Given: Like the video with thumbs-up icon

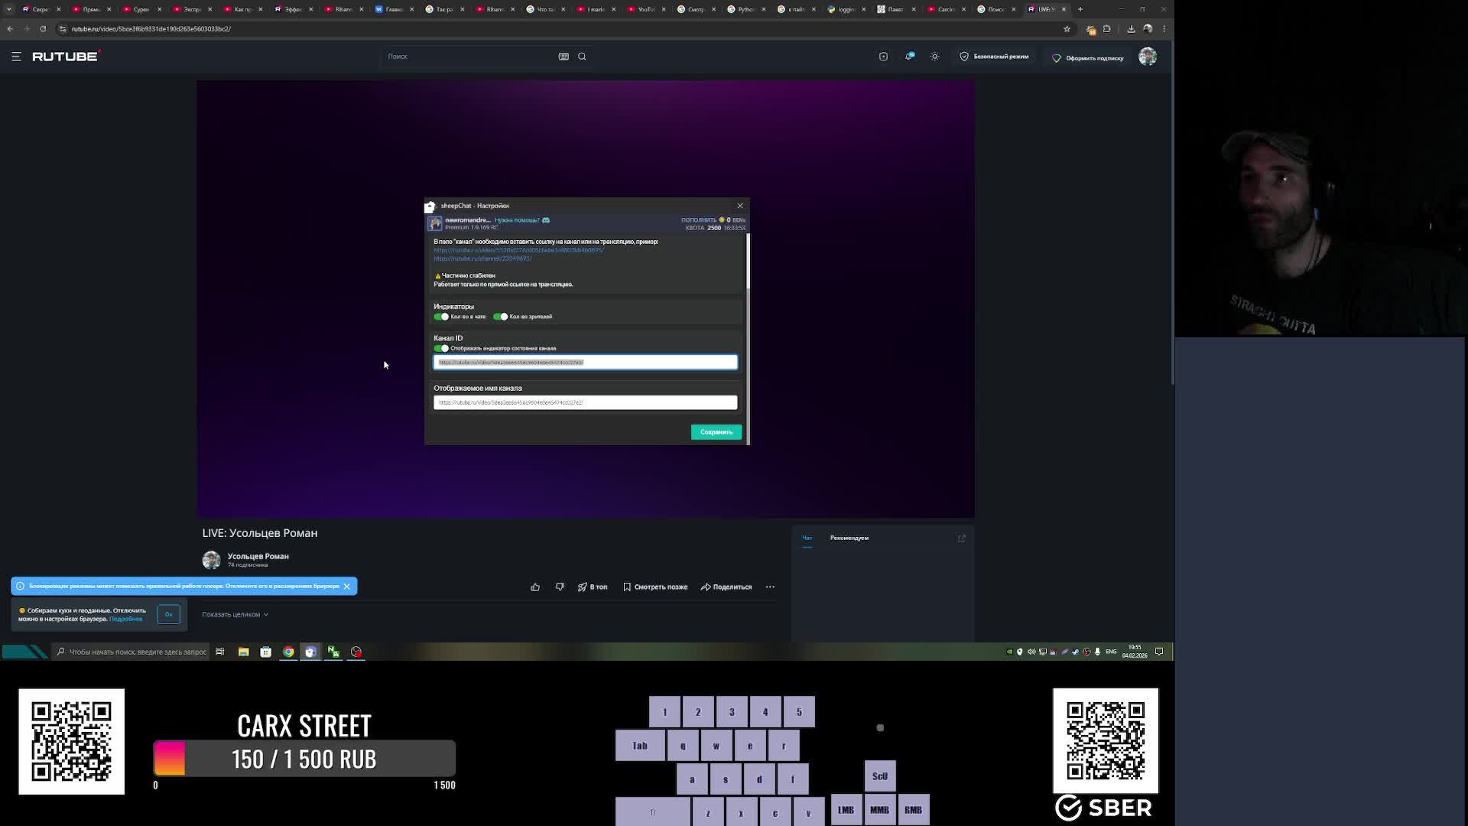Looking at the screenshot, I should click(535, 587).
